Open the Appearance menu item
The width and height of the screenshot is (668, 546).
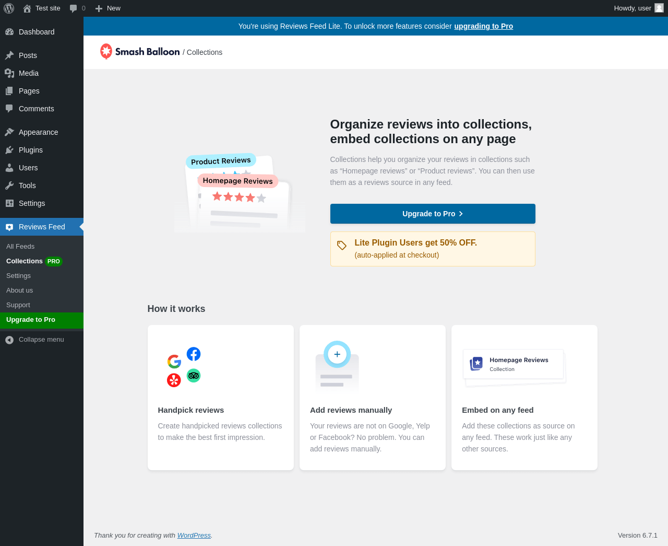click(42, 132)
